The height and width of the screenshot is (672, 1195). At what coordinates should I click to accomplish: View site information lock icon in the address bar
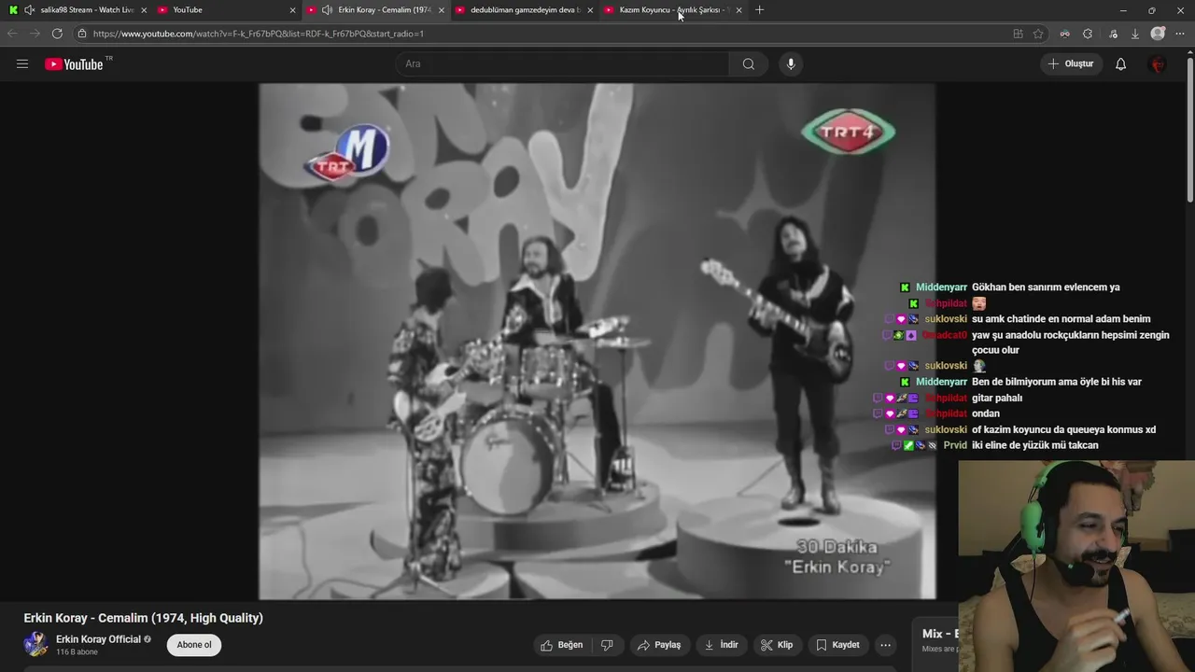82,34
